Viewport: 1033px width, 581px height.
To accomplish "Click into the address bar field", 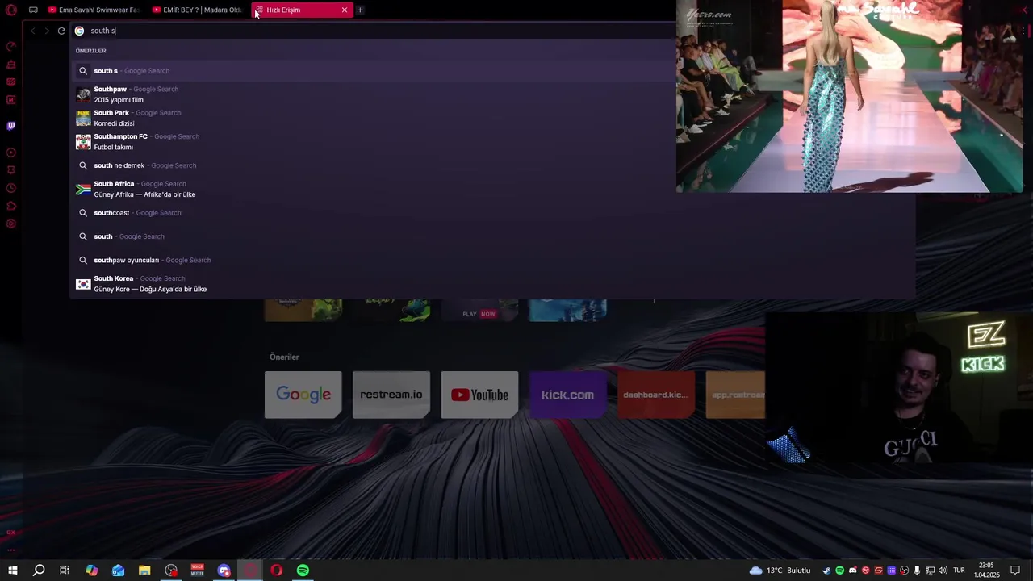I will click(371, 31).
